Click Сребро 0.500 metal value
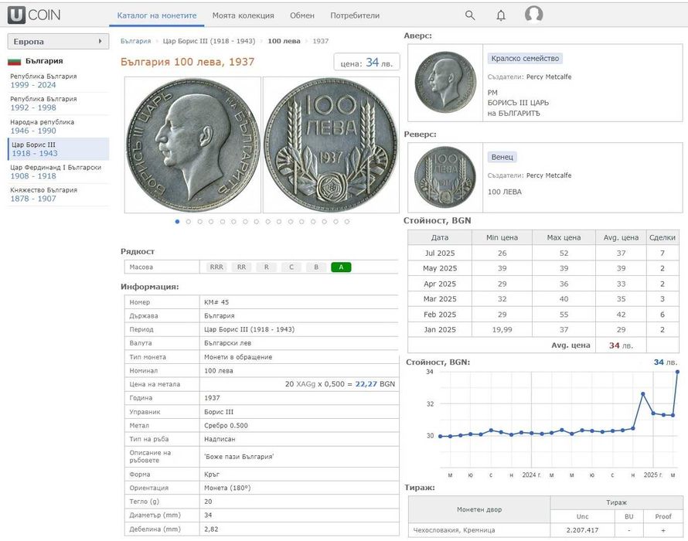688x541 pixels. pos(226,426)
